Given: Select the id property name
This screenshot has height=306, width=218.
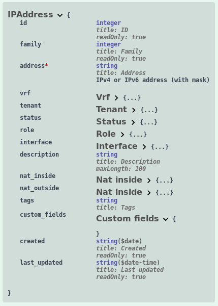Looking at the screenshot, I should coord(23,23).
